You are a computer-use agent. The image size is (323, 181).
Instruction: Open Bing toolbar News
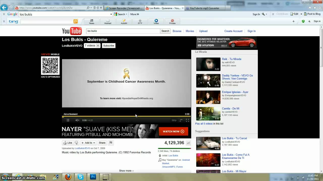(x=92, y=21)
